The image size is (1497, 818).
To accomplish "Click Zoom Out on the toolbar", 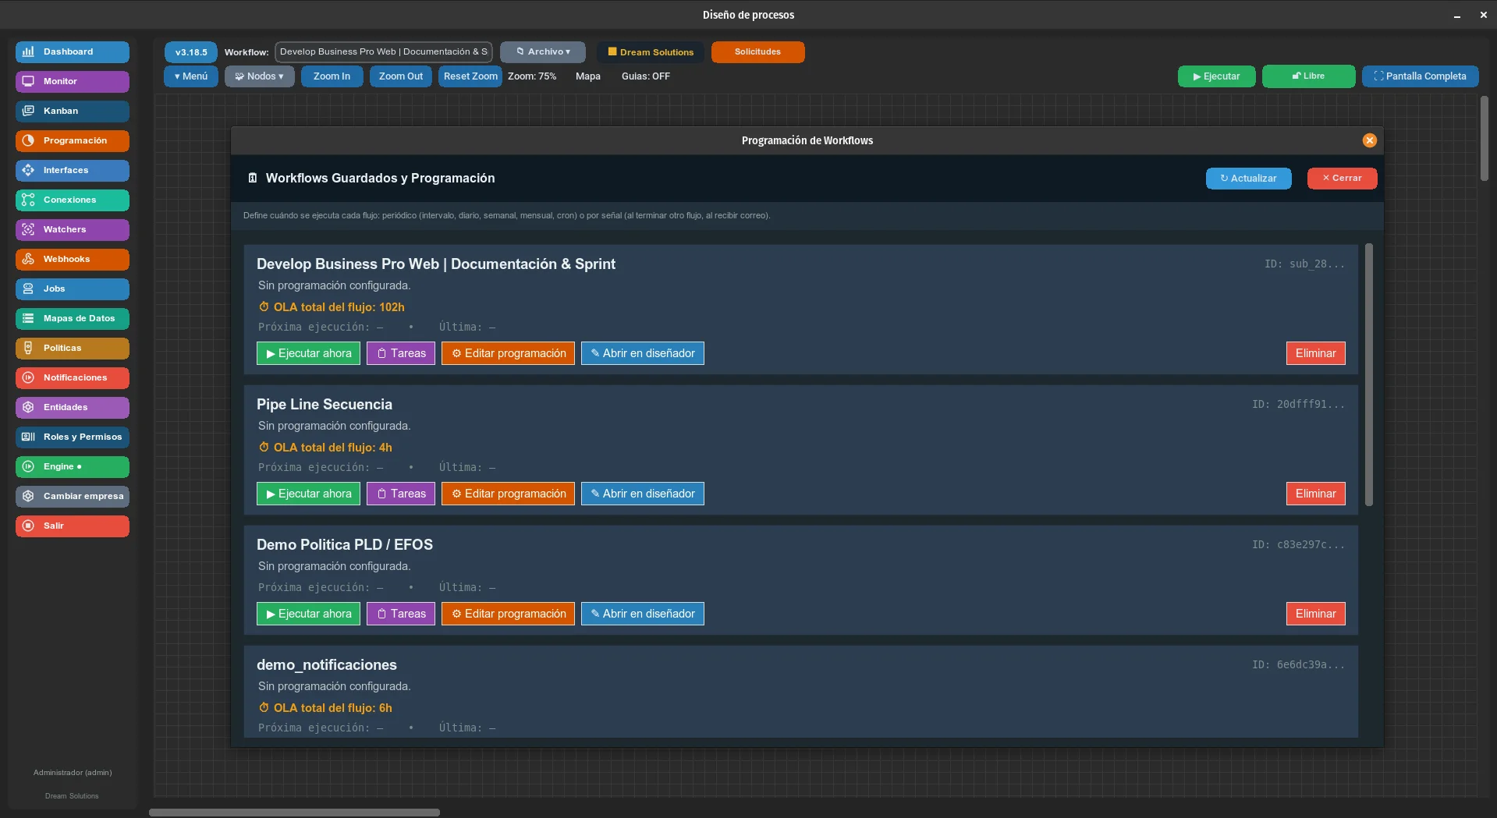I will click(x=401, y=76).
